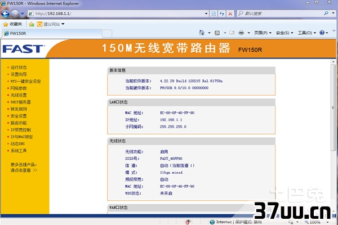Viewport: 338px width, 225px height.
Task: Open the Page (页面) menu
Action: click(263, 33)
